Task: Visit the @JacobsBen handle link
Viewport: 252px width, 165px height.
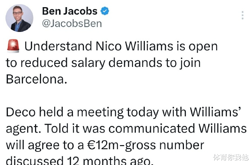Action: [x=72, y=24]
